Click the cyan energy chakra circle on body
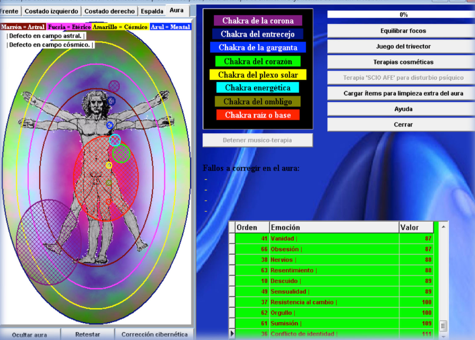The image size is (475, 340). (115, 140)
